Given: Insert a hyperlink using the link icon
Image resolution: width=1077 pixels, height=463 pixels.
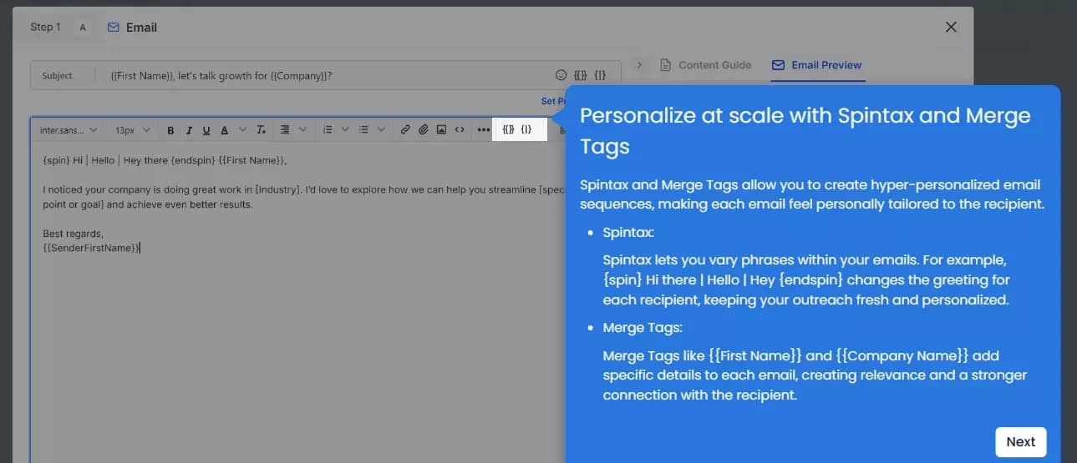Looking at the screenshot, I should (405, 130).
